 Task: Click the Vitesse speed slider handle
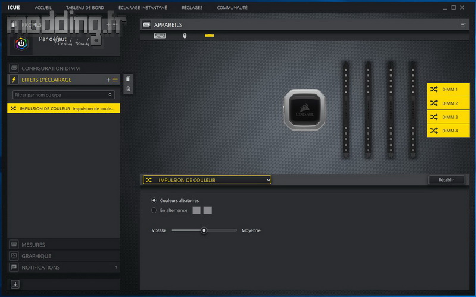(204, 230)
